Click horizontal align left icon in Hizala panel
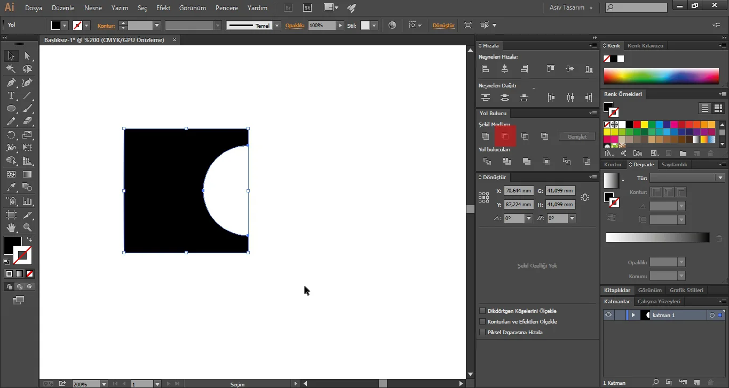Viewport: 729px width, 388px height. 485,69
